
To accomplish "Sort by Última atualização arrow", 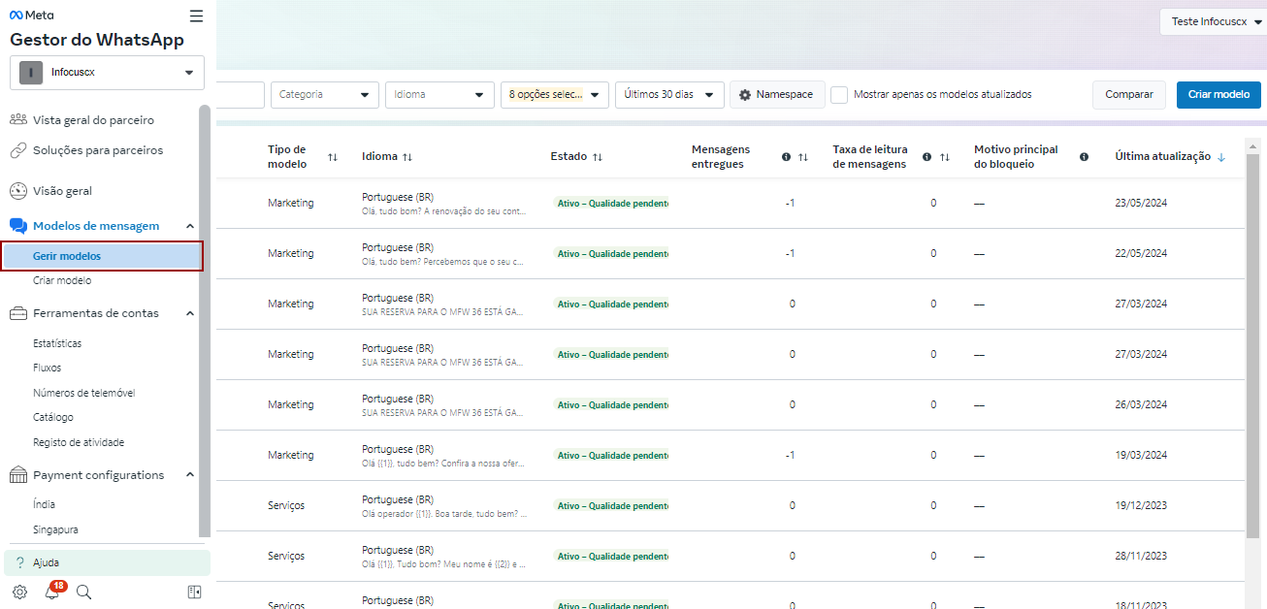I will [1220, 157].
